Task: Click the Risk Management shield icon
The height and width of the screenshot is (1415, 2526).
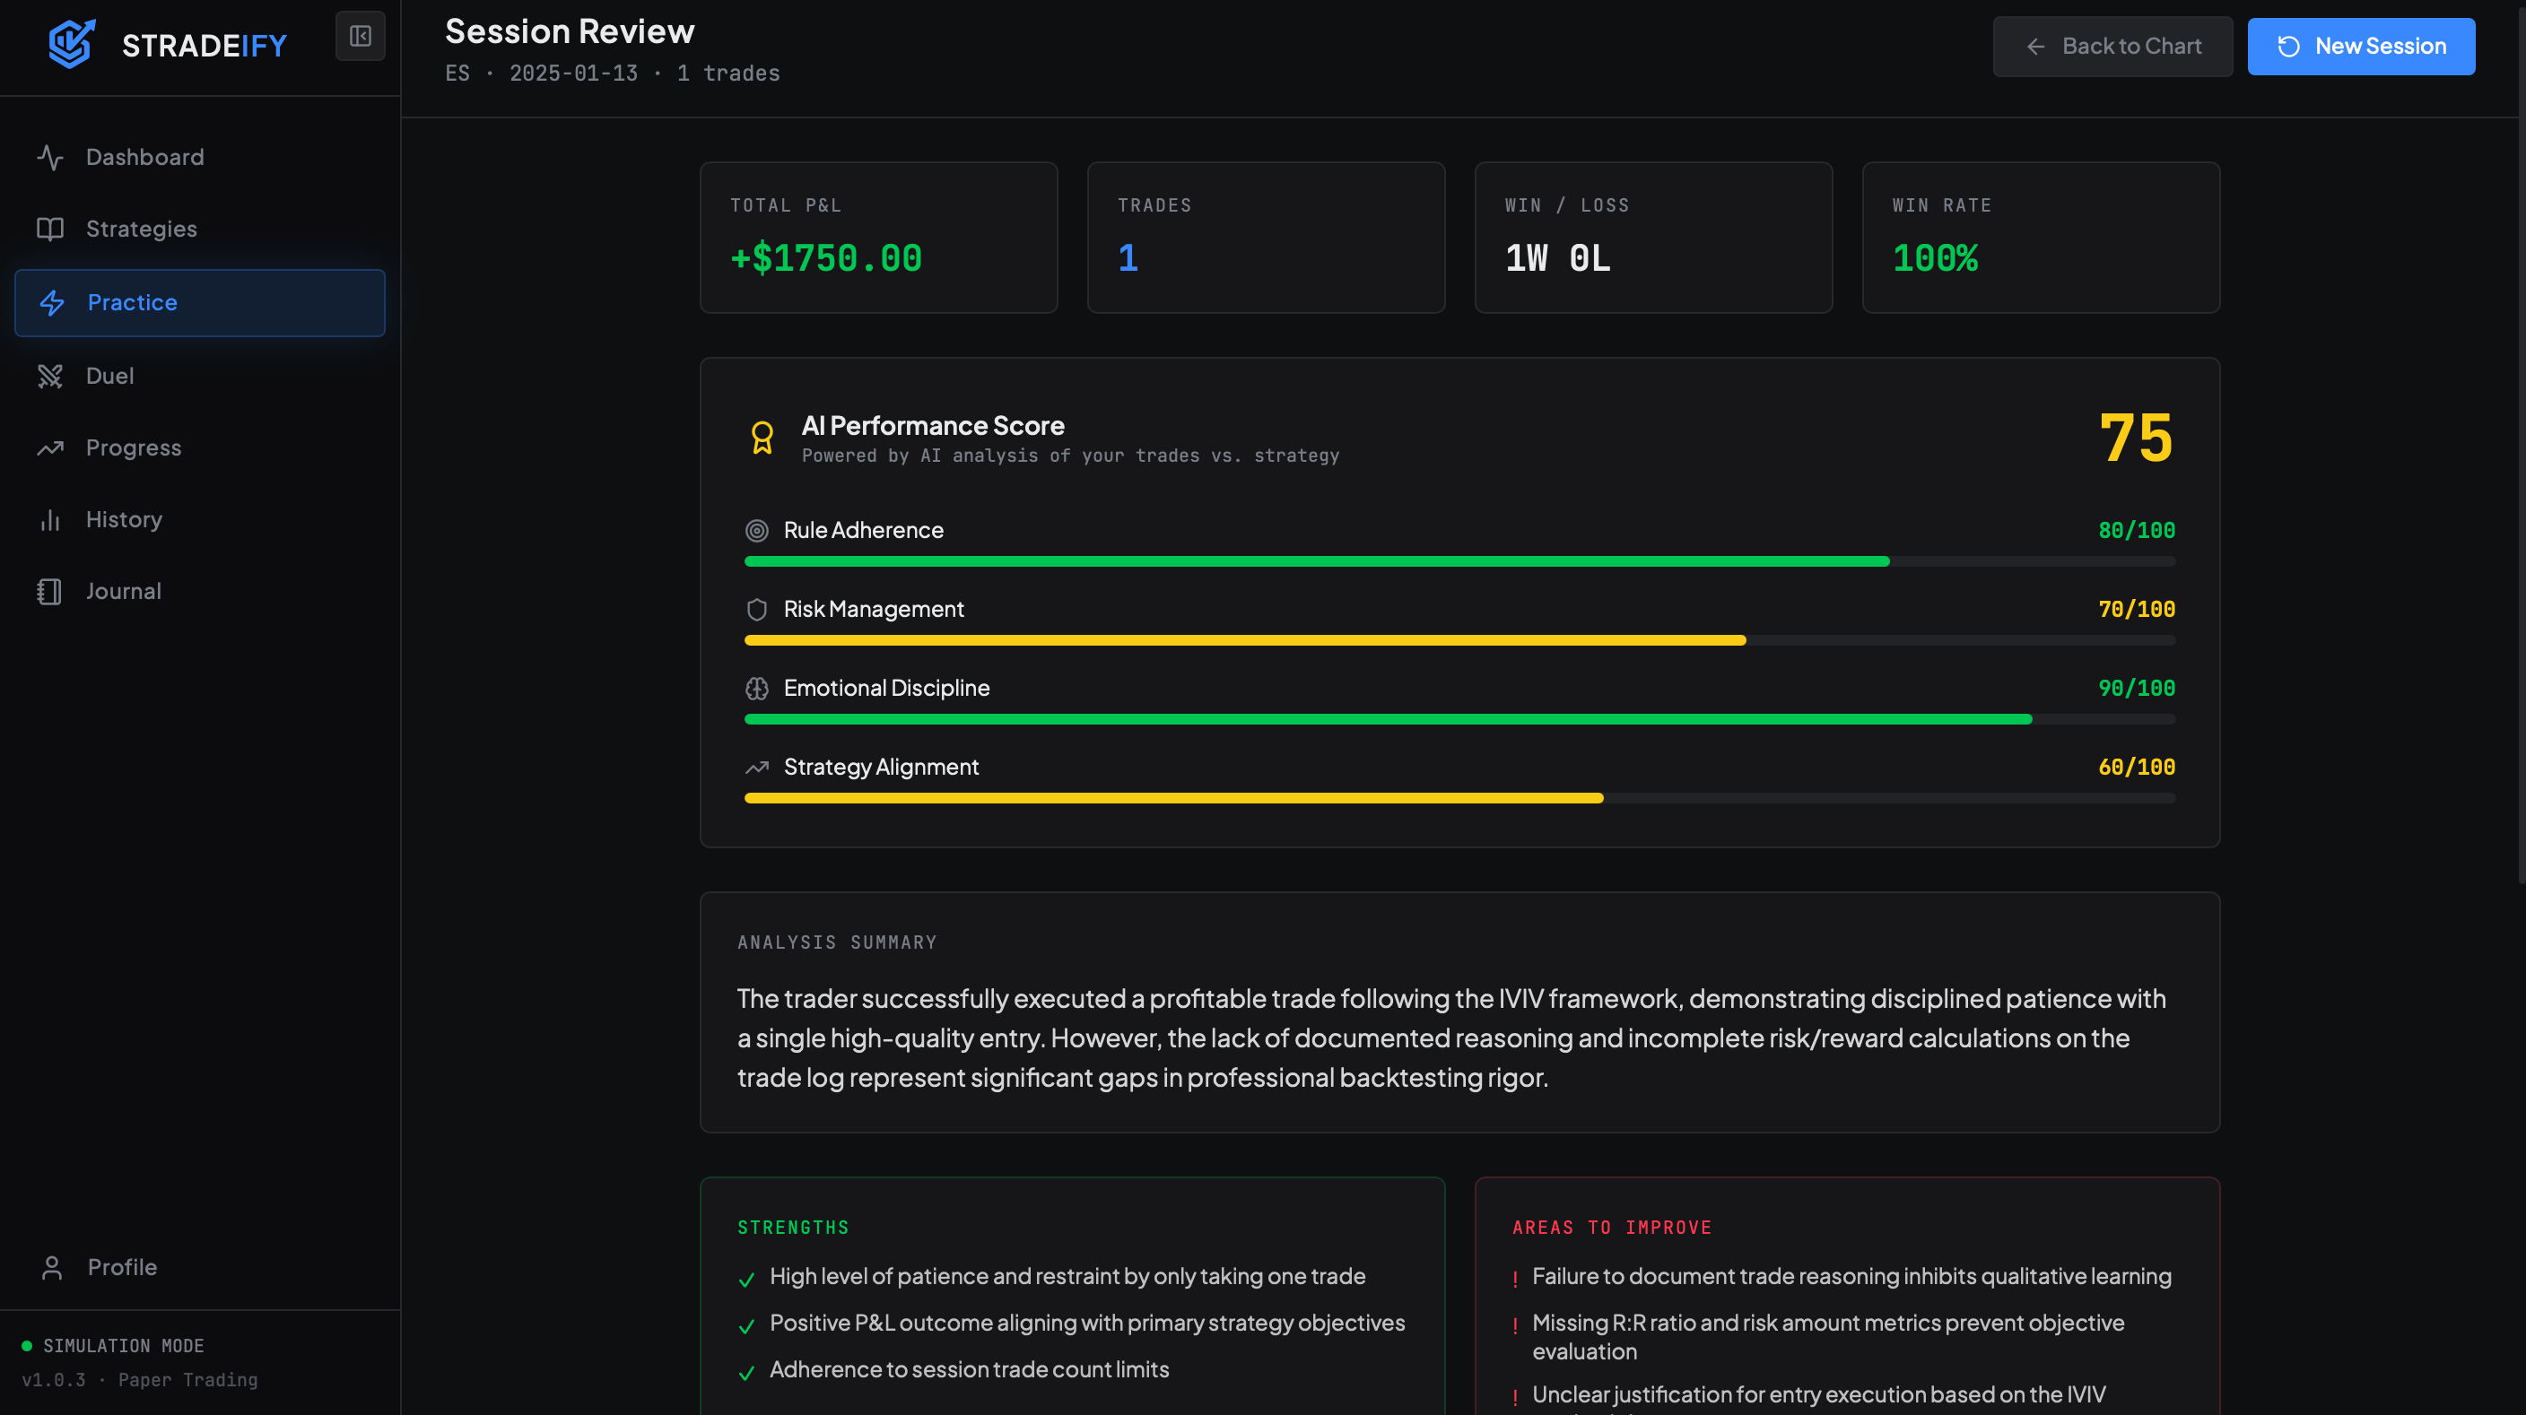Action: (x=756, y=610)
